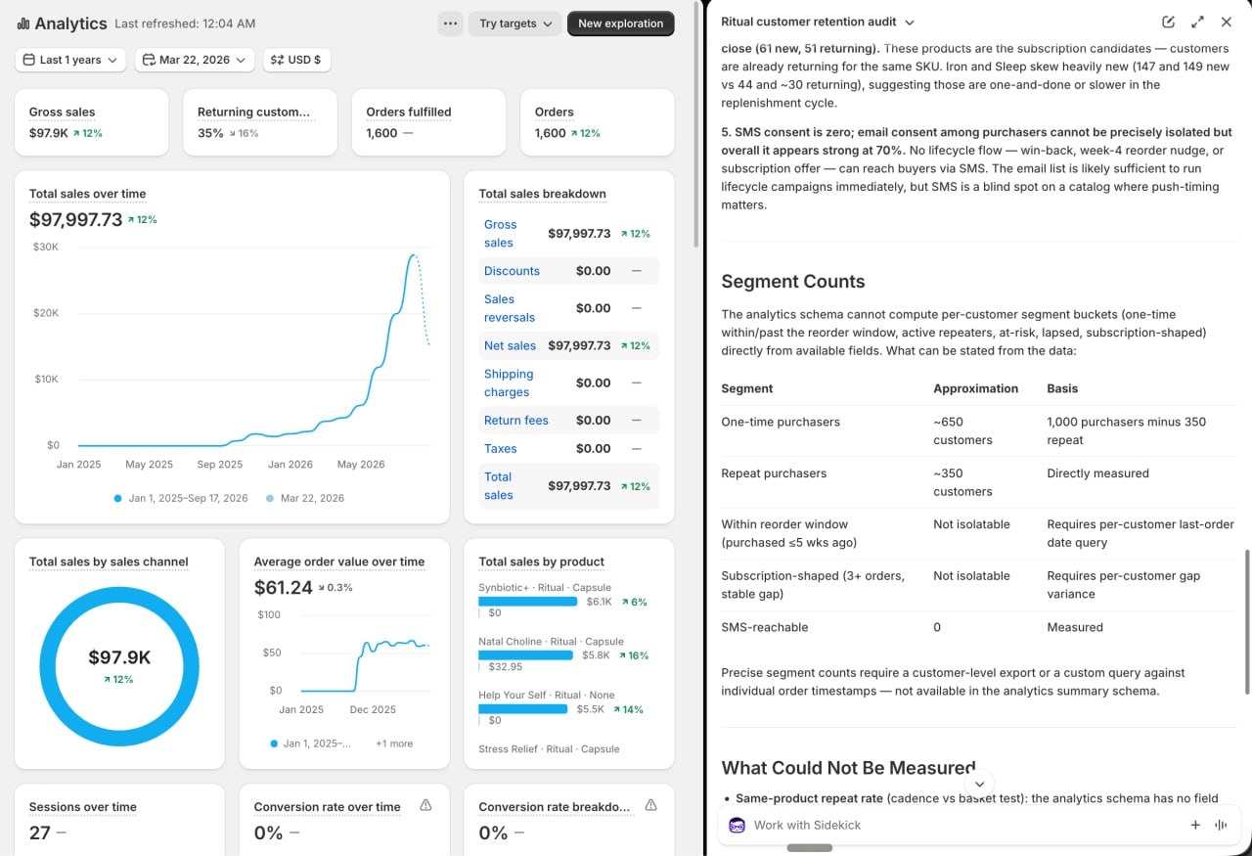Open the Orders metric card
The height and width of the screenshot is (856, 1252).
597,122
